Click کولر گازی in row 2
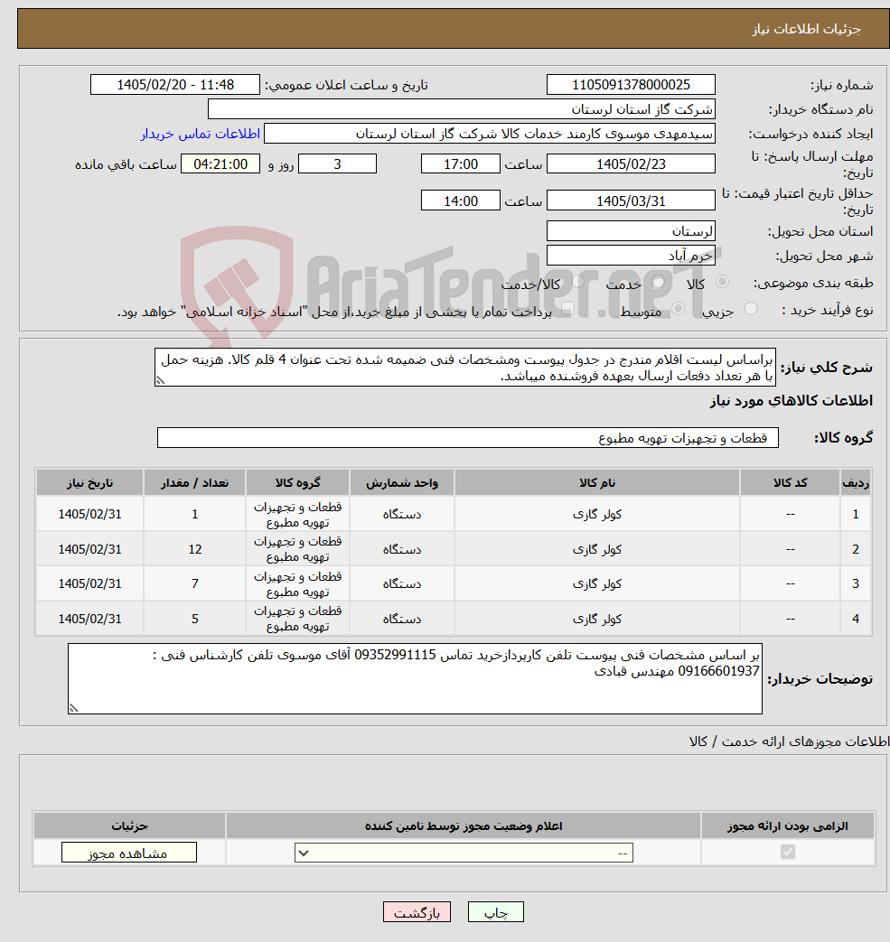The height and width of the screenshot is (942, 890). tap(596, 549)
